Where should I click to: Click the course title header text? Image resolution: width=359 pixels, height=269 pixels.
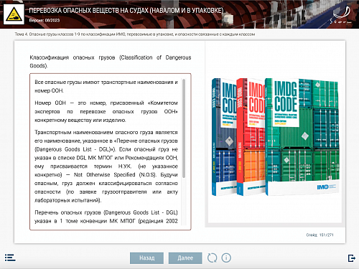pyautogui.click(x=126, y=11)
